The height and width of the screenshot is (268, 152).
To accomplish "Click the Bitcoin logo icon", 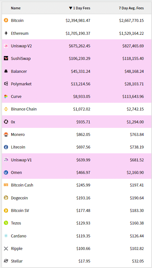I will pyautogui.click(x=6, y=20).
